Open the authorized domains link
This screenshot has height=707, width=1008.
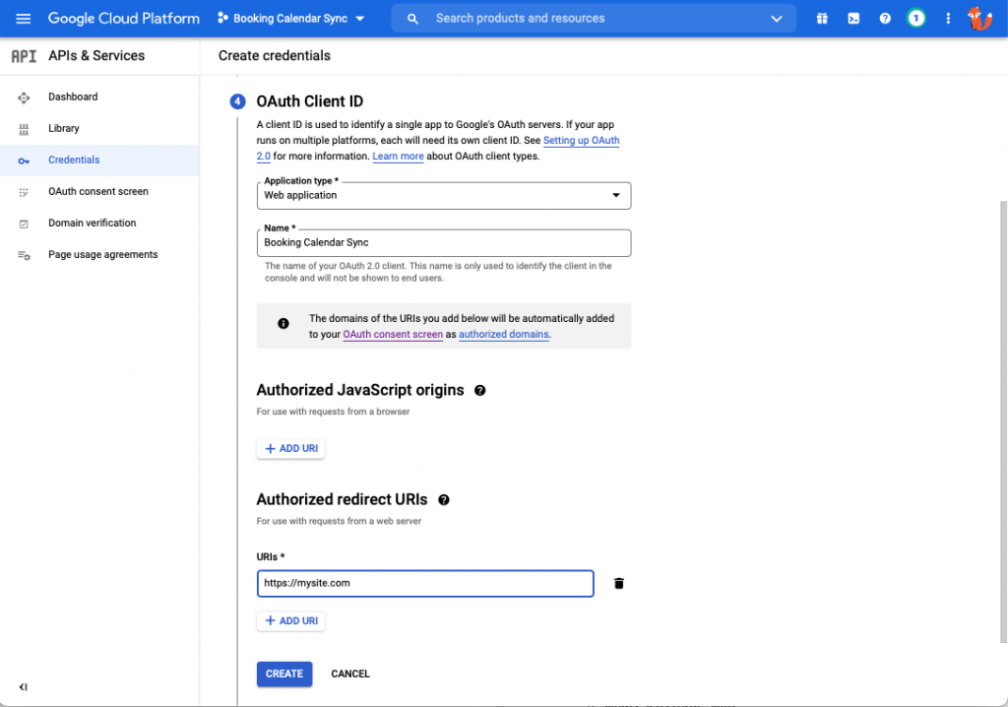pyautogui.click(x=503, y=334)
